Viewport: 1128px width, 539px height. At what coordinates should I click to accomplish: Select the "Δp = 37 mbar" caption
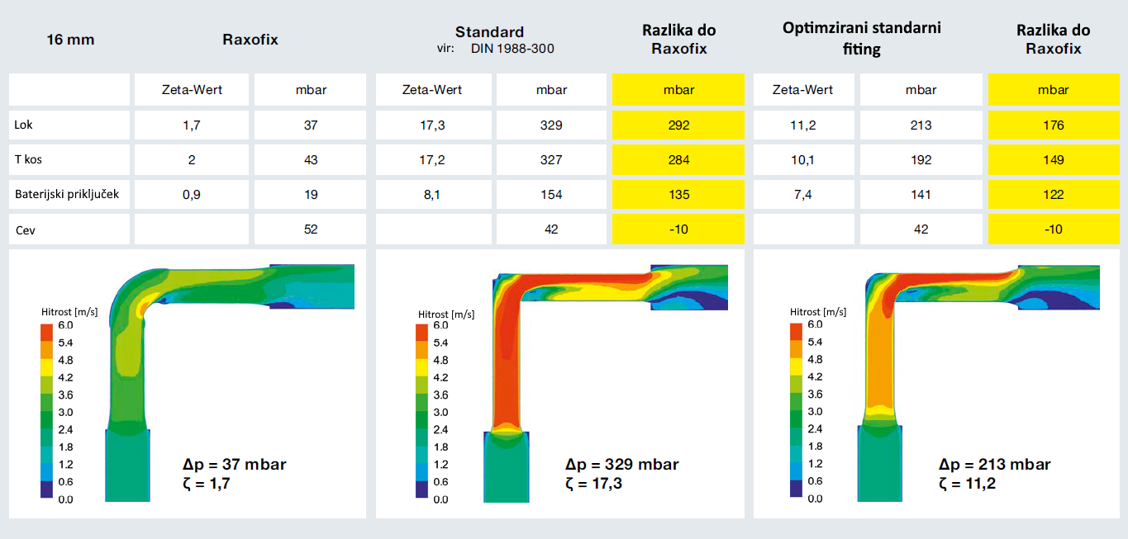pos(234,464)
